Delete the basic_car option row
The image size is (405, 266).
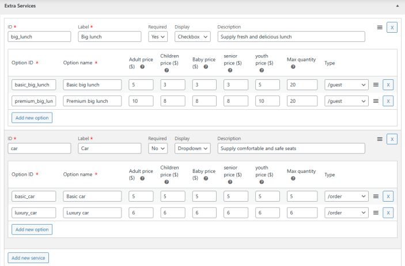coord(388,196)
